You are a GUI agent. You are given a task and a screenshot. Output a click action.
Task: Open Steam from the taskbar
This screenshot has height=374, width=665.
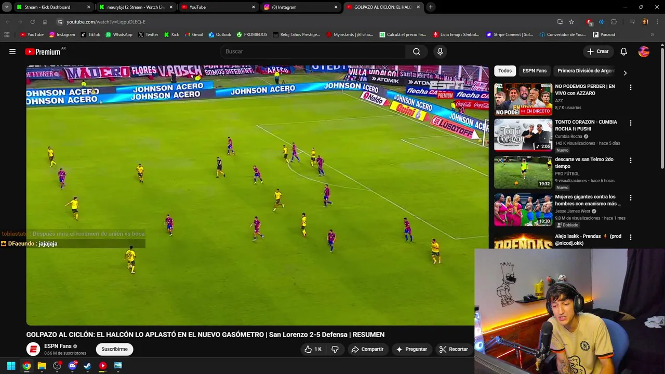87,366
